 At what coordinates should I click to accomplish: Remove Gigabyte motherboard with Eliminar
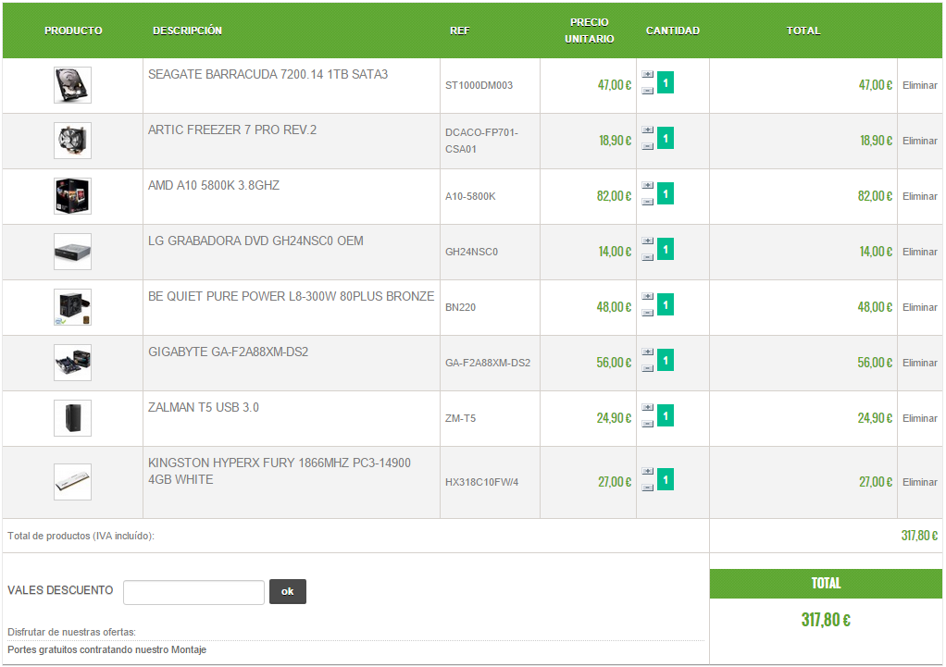point(919,363)
